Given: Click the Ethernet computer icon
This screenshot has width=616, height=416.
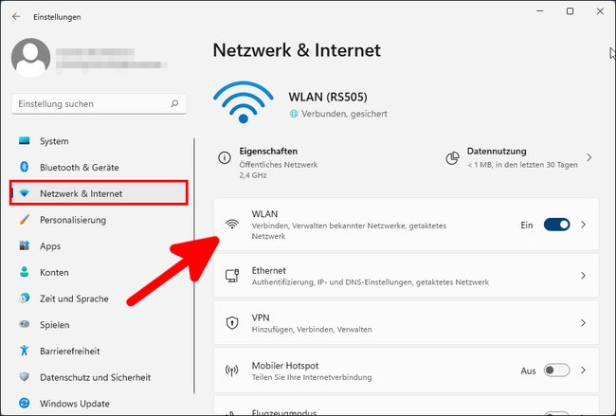Looking at the screenshot, I should click(x=232, y=276).
